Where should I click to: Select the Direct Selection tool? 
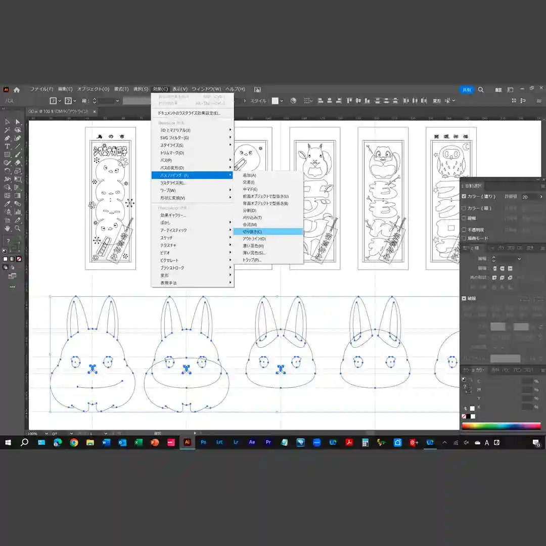18,122
